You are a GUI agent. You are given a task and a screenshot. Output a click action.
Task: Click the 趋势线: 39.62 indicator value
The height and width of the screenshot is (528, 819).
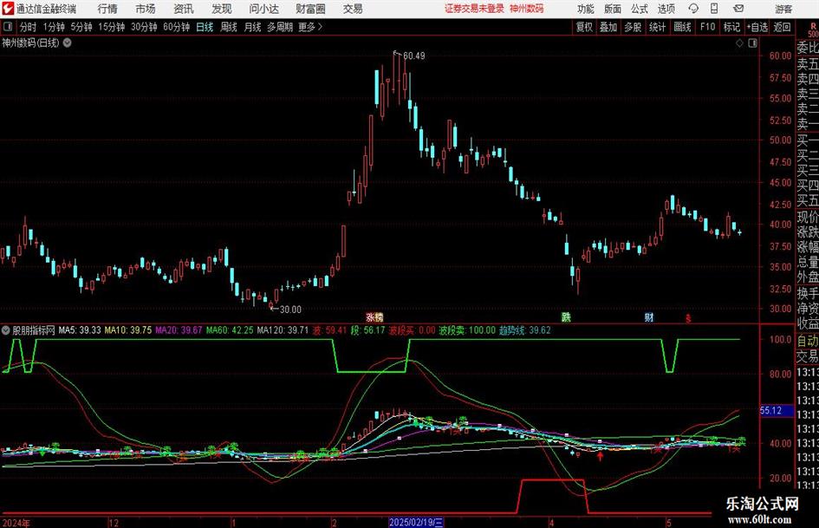[x=524, y=330]
